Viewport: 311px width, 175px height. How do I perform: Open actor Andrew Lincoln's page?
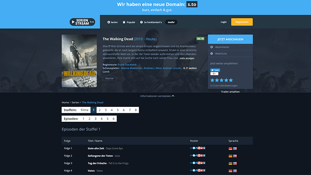tap(172, 68)
